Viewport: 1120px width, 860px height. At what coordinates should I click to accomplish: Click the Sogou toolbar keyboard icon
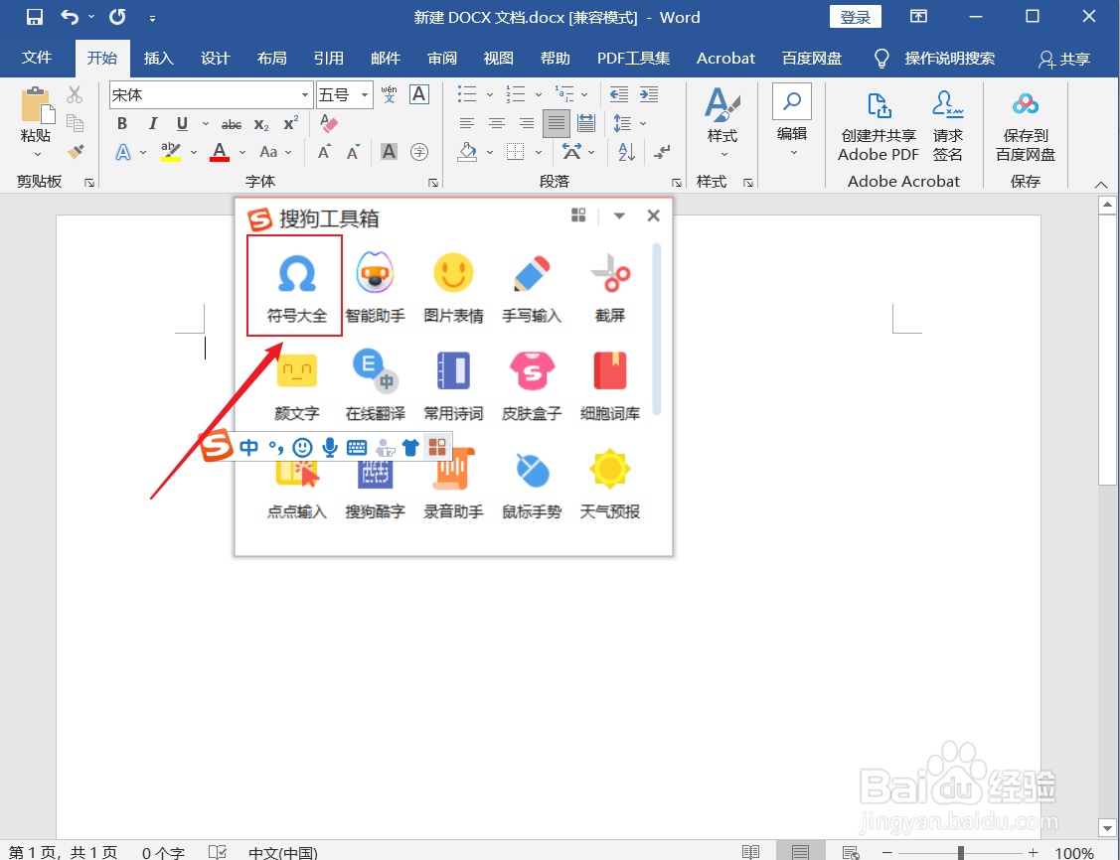pyautogui.click(x=357, y=448)
